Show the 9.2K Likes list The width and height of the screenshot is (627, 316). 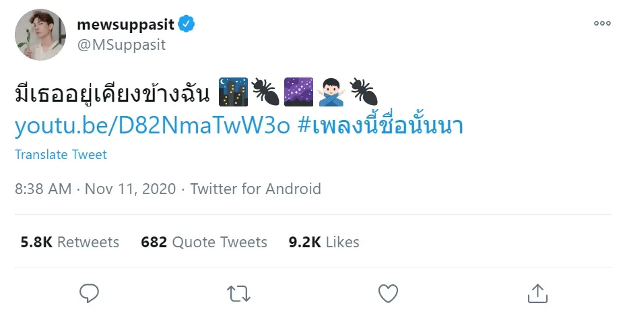324,242
